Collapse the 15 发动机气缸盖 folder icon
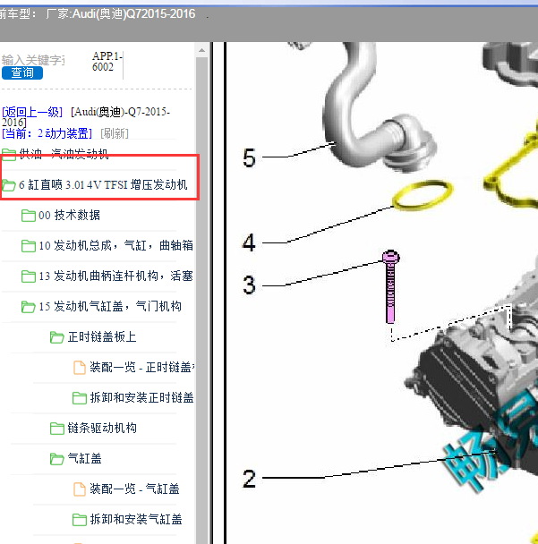 point(29,307)
